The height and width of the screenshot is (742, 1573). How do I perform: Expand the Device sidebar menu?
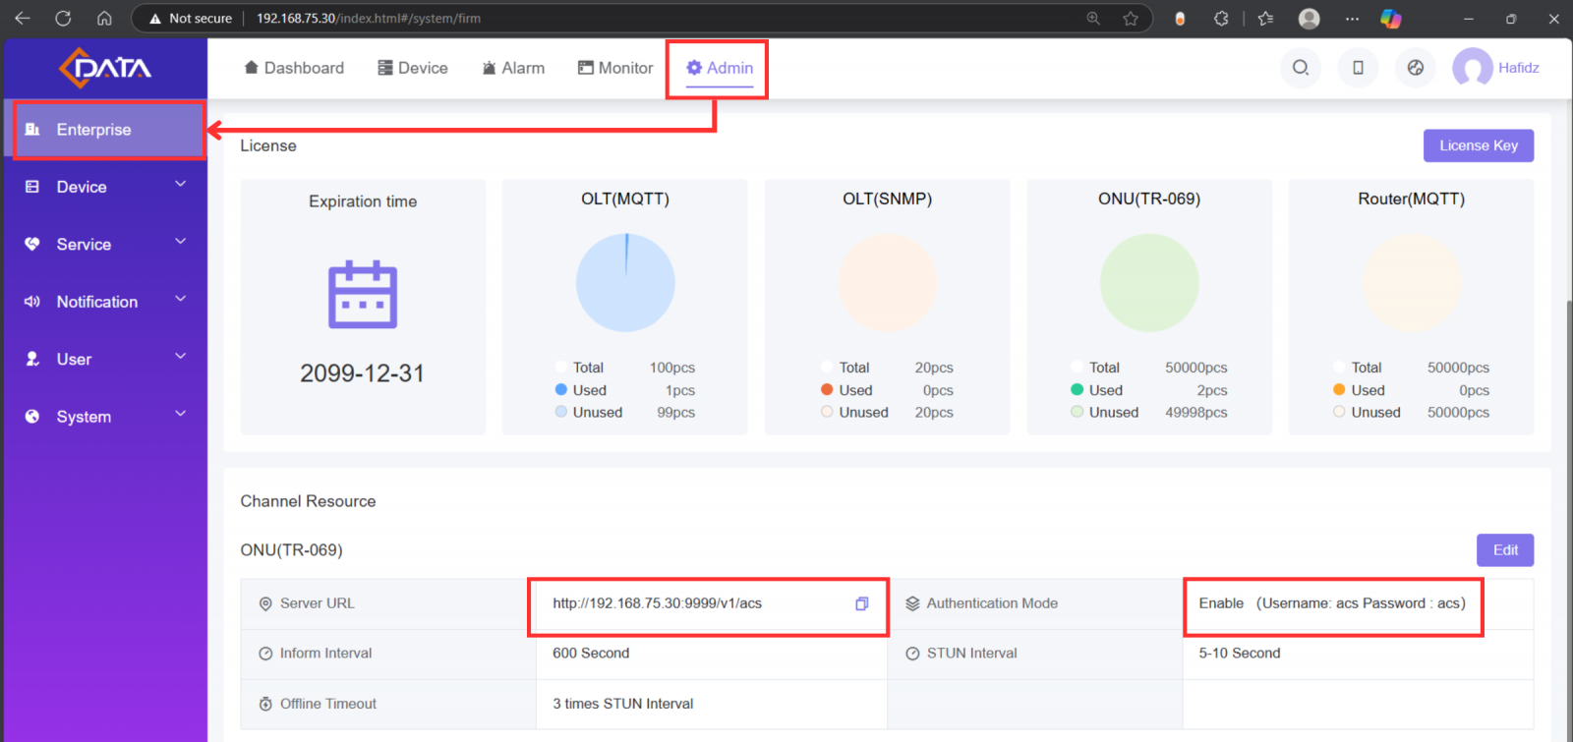(105, 187)
